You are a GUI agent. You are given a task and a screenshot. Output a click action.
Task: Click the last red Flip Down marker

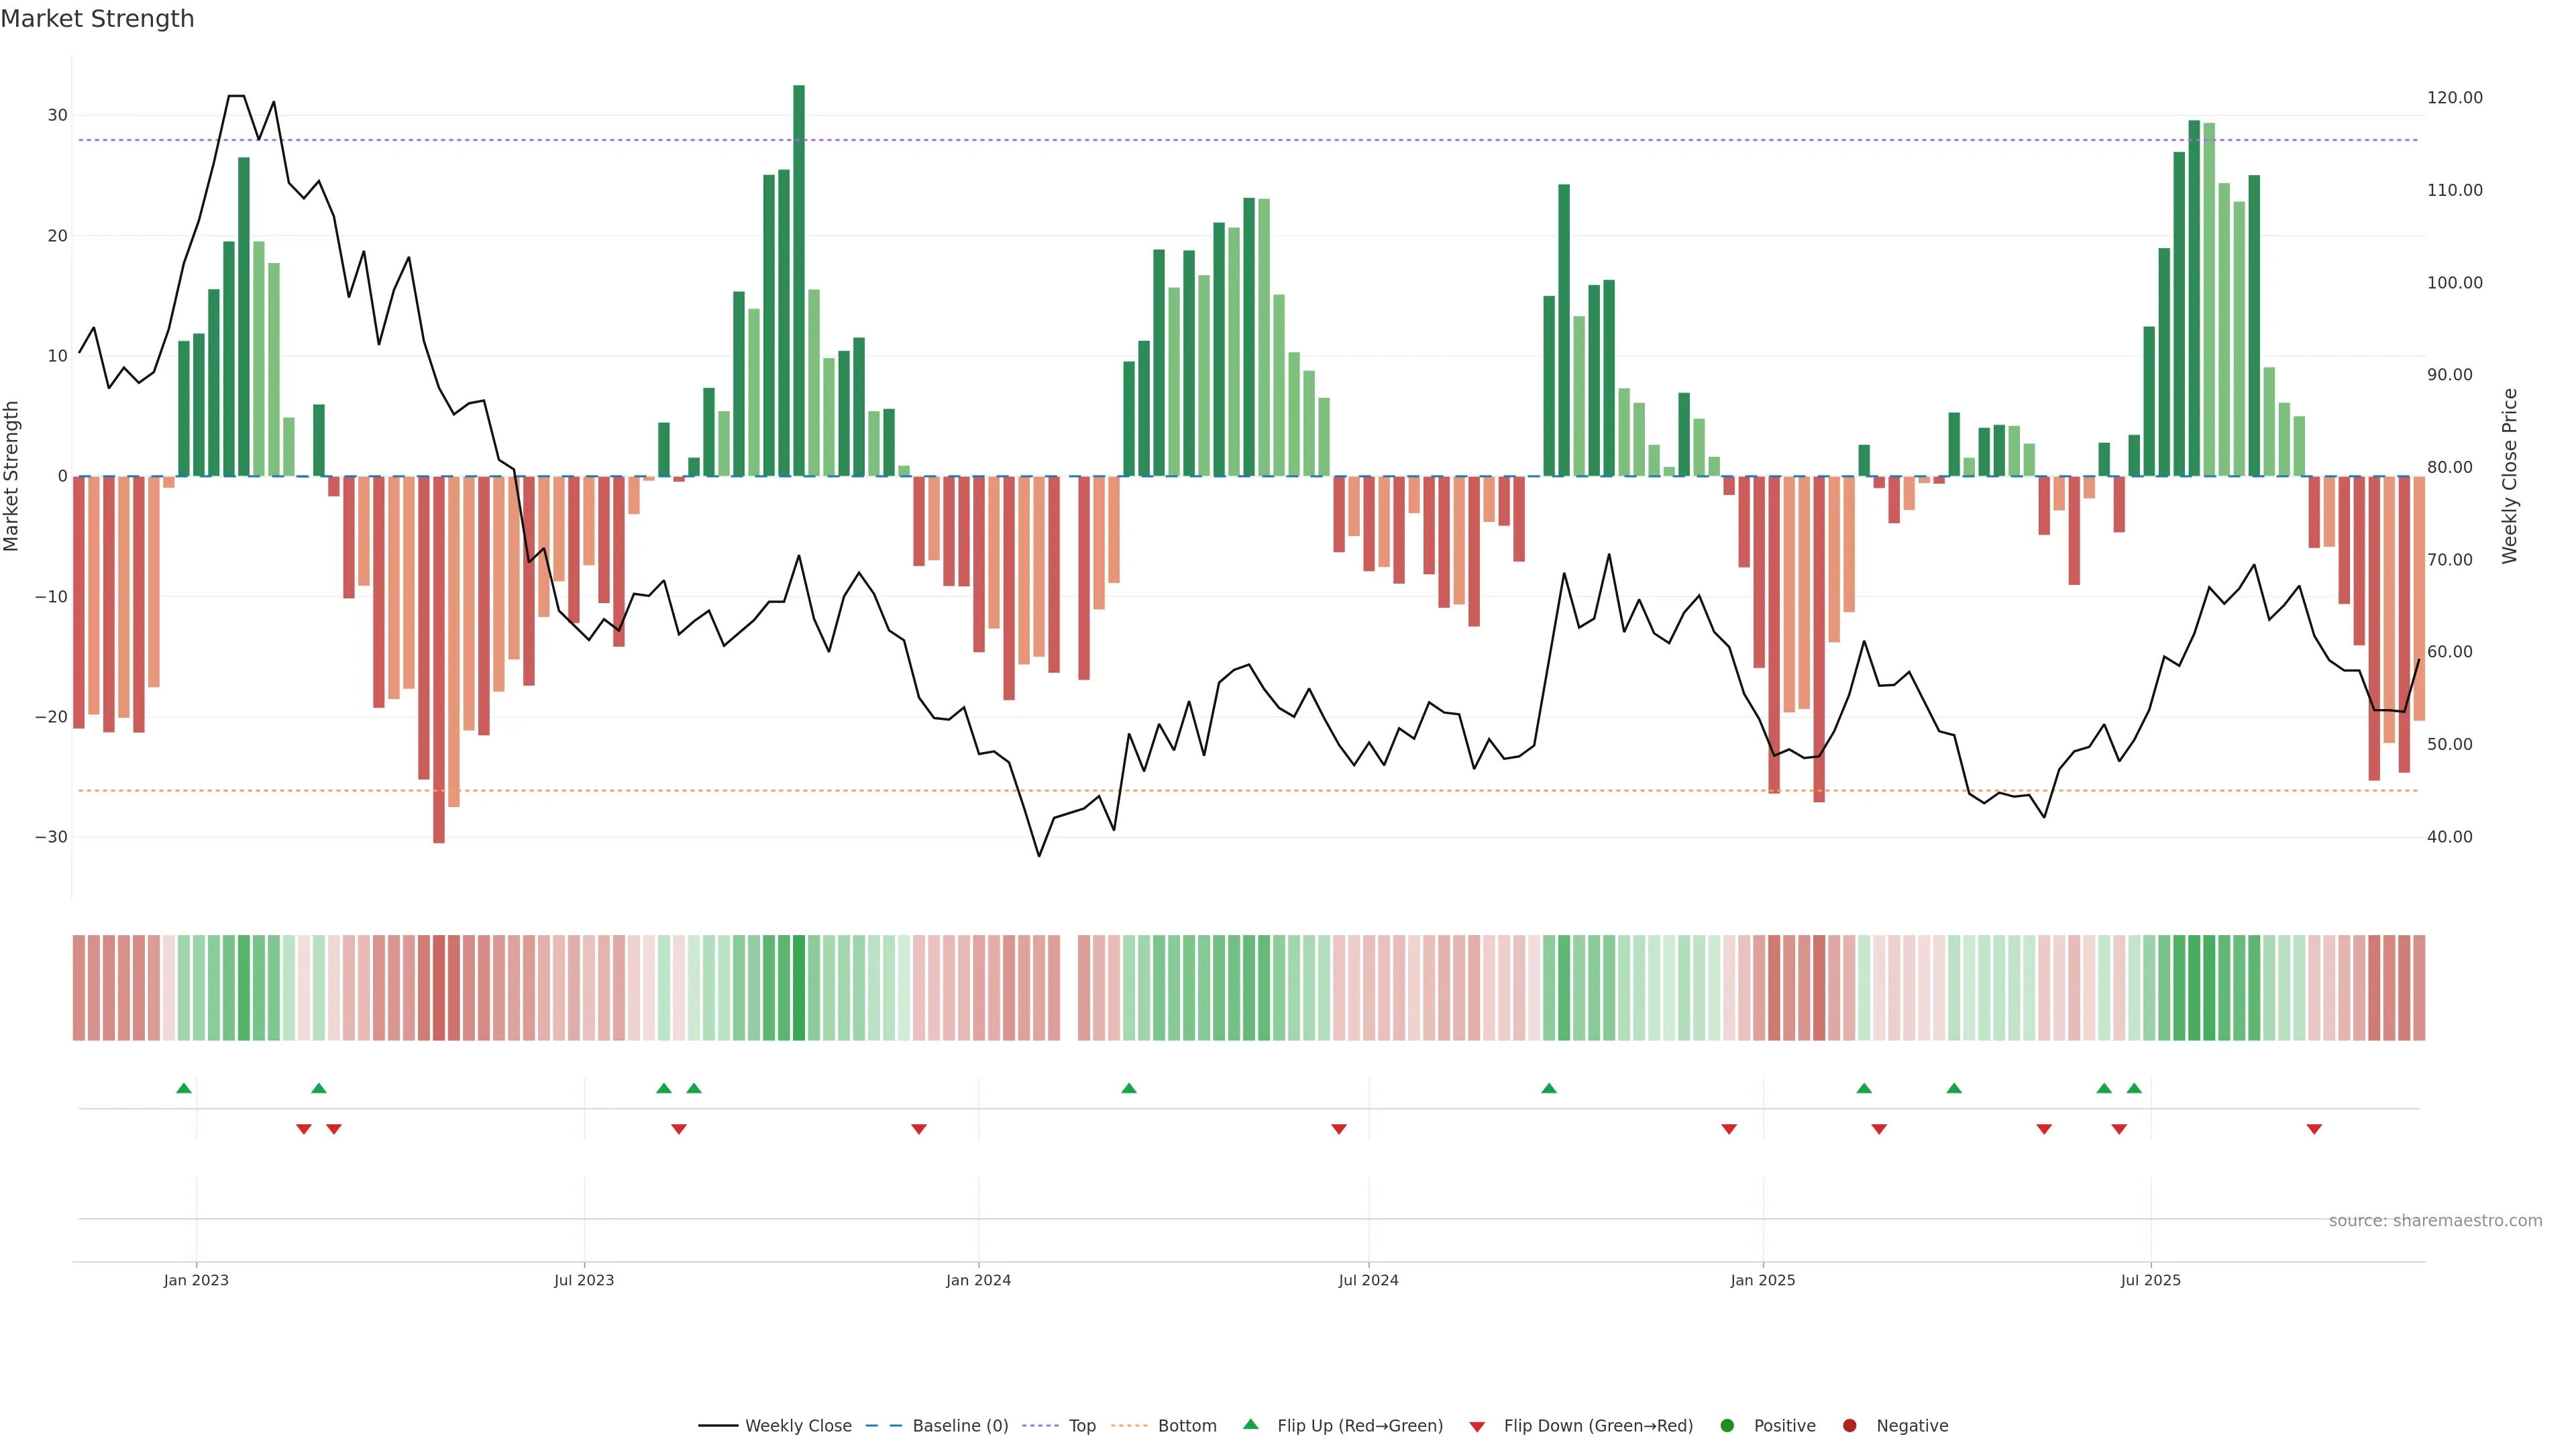(x=2314, y=1129)
